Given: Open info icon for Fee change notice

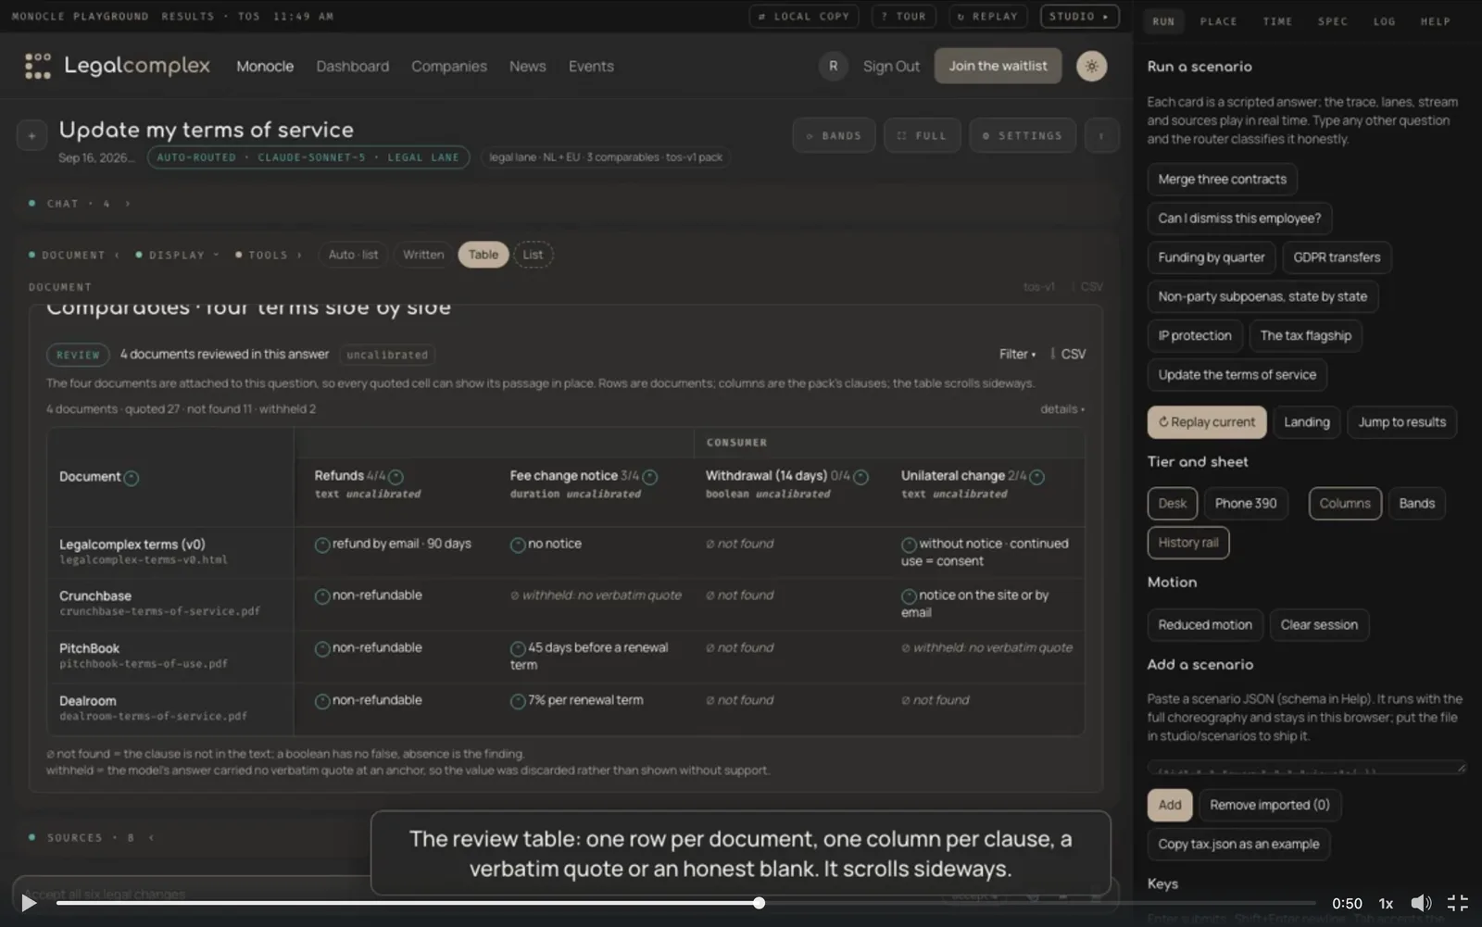Looking at the screenshot, I should pos(649,477).
